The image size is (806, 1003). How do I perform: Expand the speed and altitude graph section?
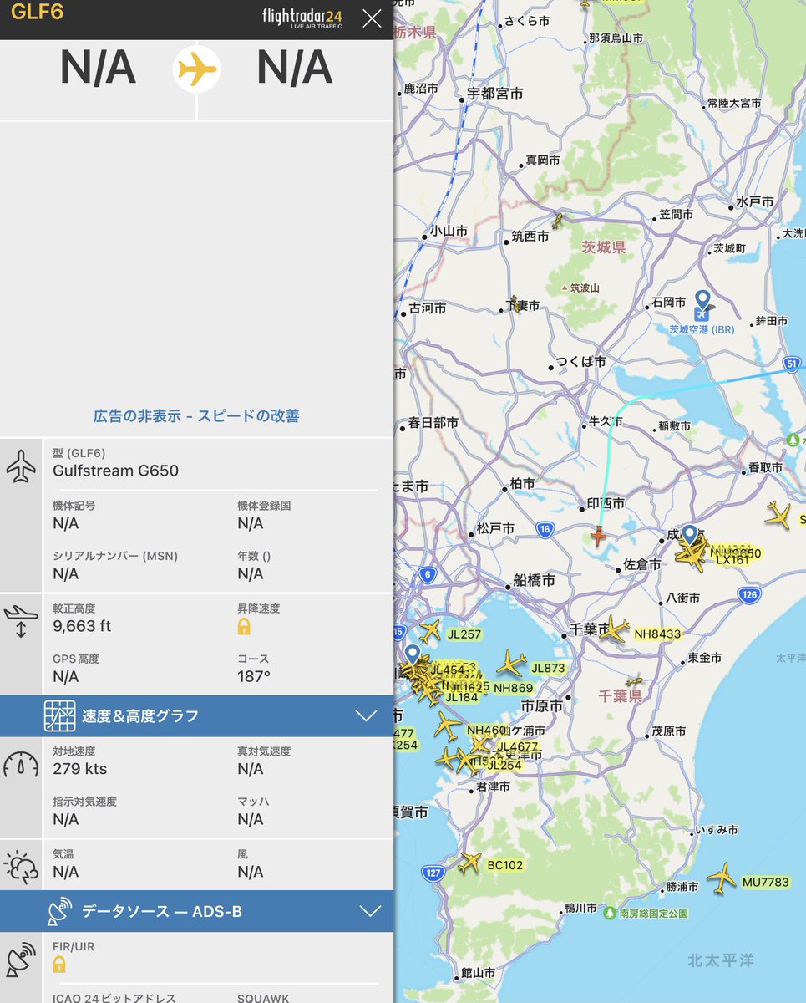click(196, 715)
